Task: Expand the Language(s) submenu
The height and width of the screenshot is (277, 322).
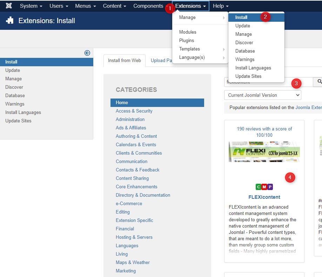Action: pyautogui.click(x=200, y=57)
